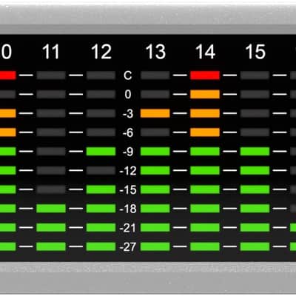The height and width of the screenshot is (296, 296).
Task: Select channel 15 unlit -6 segment
Action: click(x=255, y=132)
